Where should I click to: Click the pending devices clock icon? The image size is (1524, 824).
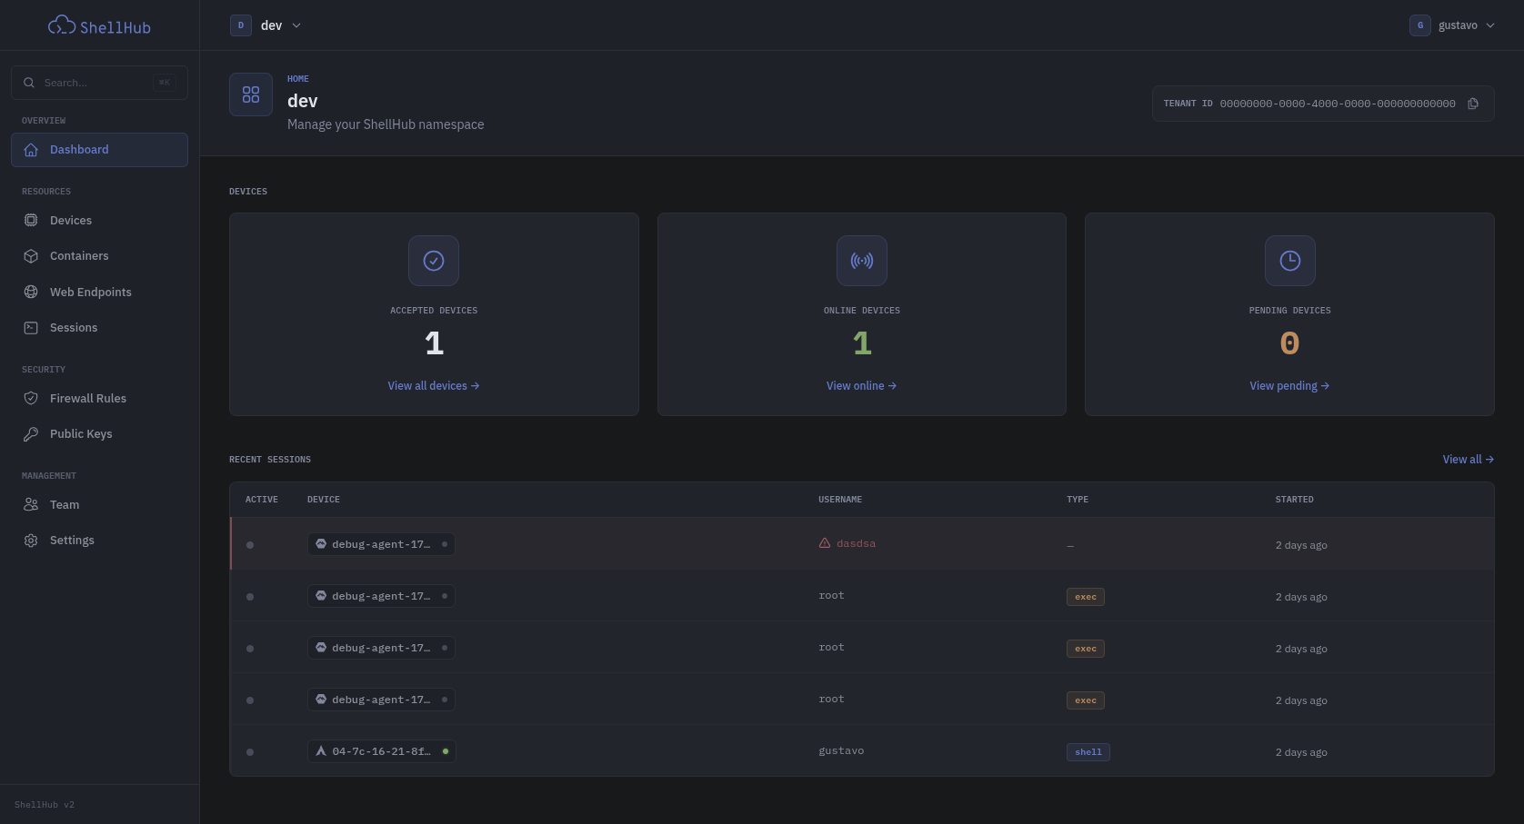click(1289, 261)
